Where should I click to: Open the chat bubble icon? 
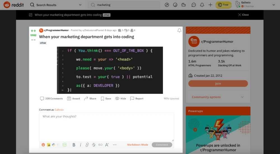click(x=193, y=5)
